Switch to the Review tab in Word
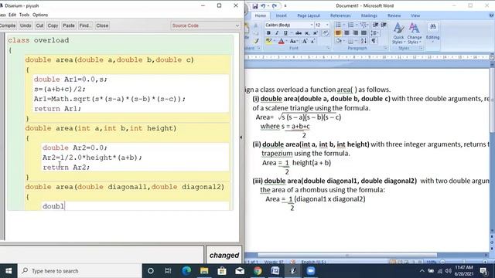Image resolution: width=495 pixels, height=278 pixels. tap(394, 15)
